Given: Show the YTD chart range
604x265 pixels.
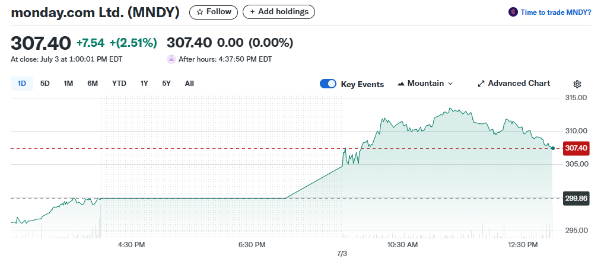Looking at the screenshot, I should click(119, 84).
